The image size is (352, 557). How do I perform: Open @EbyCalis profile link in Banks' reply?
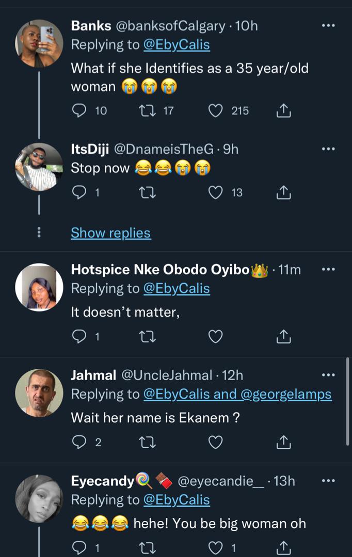tap(177, 45)
